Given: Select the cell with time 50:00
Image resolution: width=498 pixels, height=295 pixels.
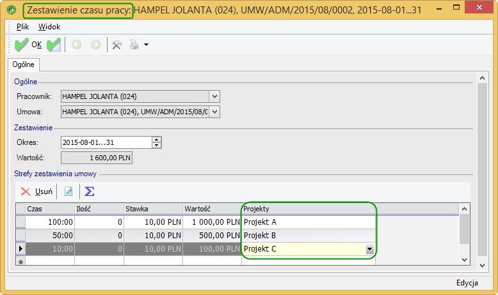Looking at the screenshot, I should coord(50,236).
